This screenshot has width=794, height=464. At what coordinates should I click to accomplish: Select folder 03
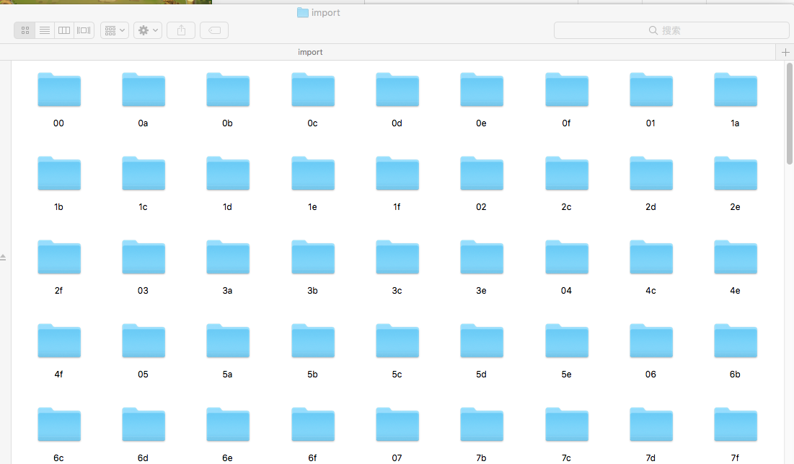click(x=144, y=257)
